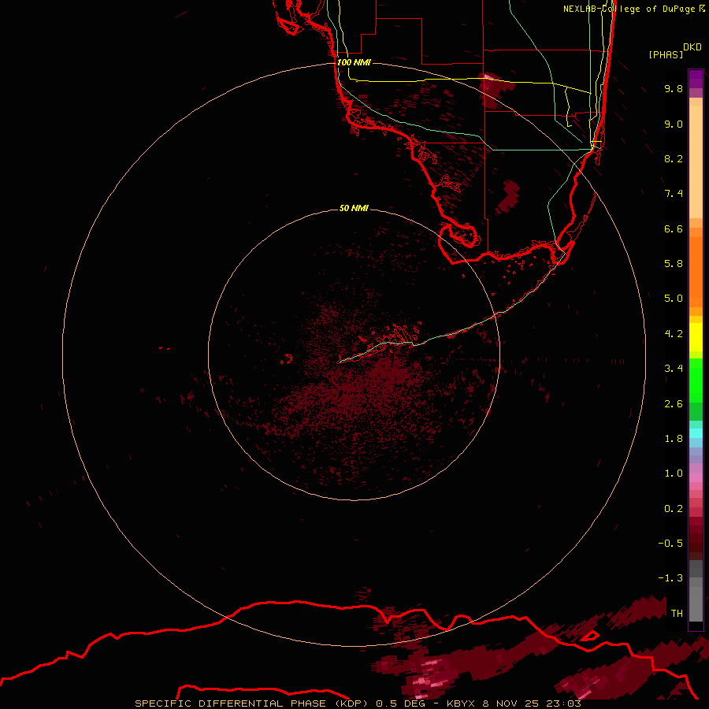Pick the light peach segment of the color bar

pyautogui.click(x=696, y=161)
